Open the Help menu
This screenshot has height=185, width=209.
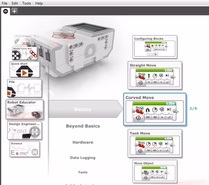(x=39, y=3)
